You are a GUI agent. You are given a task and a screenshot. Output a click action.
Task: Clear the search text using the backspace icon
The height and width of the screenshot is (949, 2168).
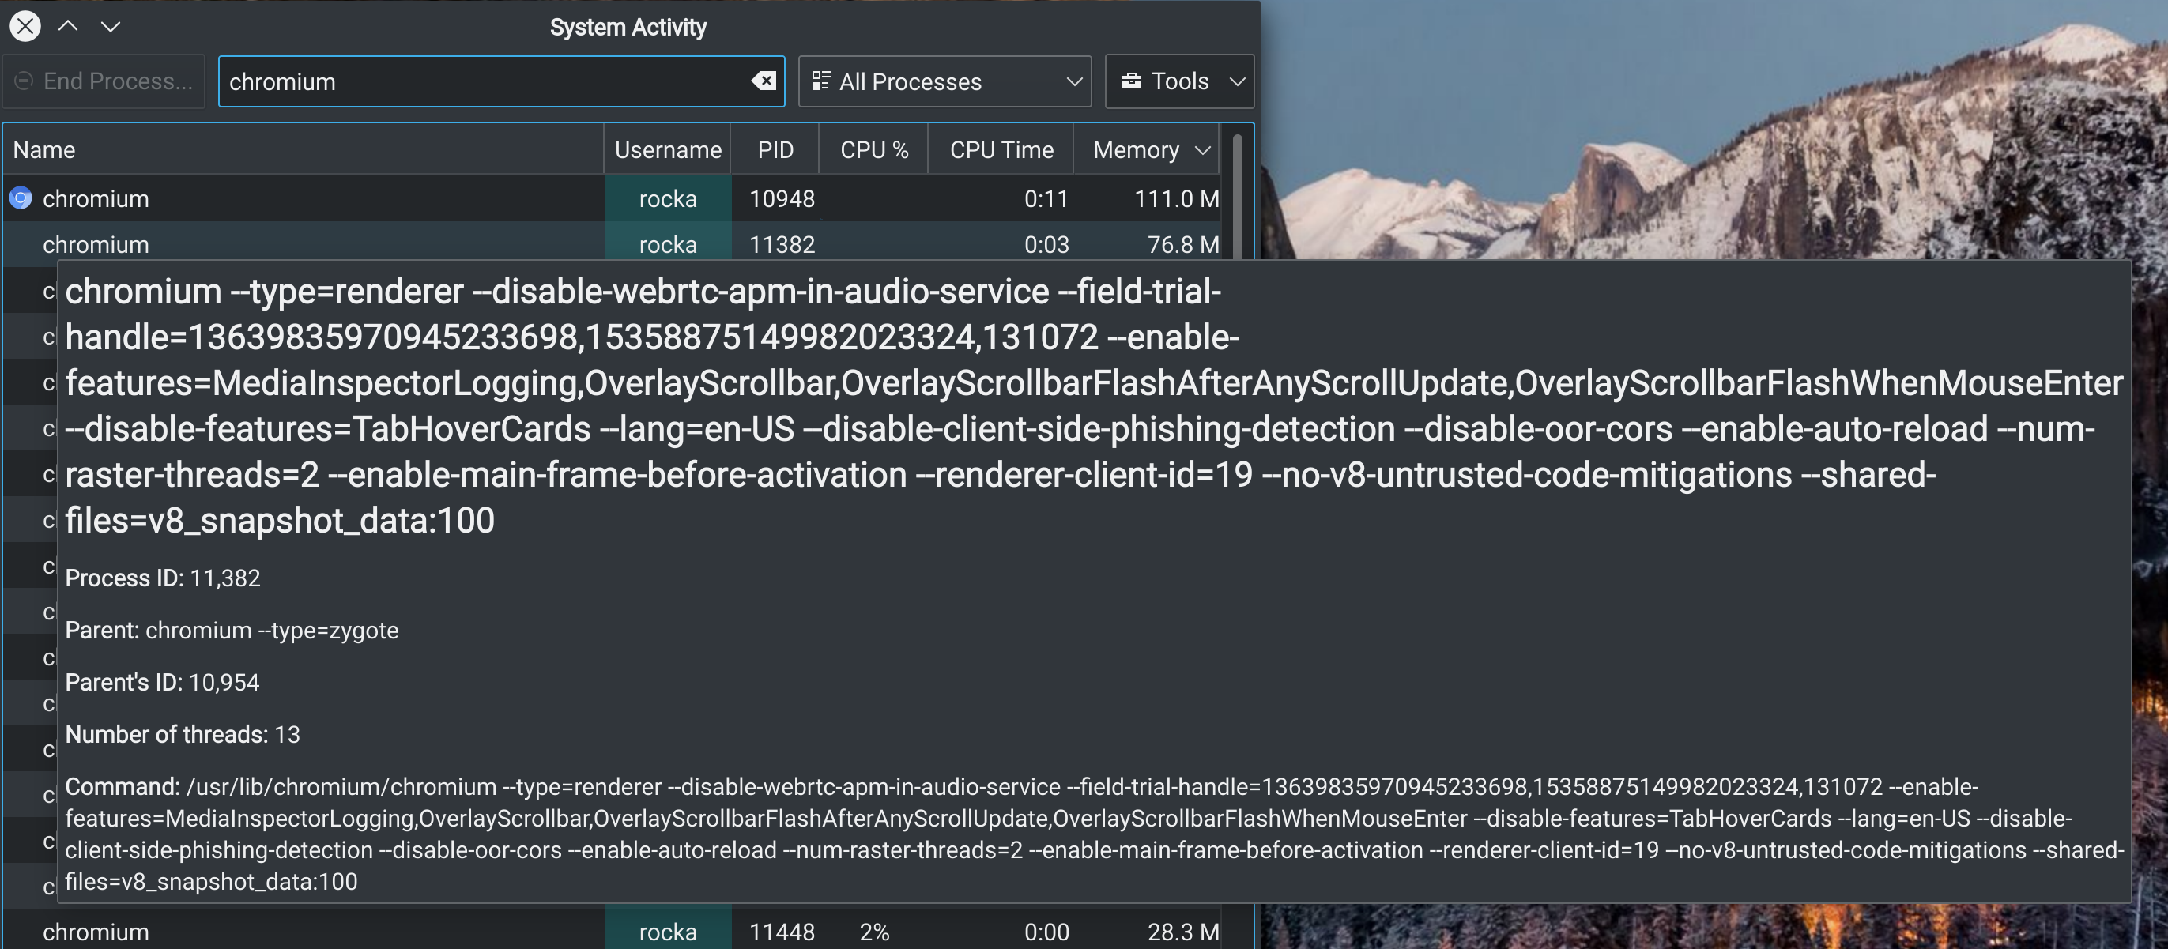pyautogui.click(x=763, y=81)
